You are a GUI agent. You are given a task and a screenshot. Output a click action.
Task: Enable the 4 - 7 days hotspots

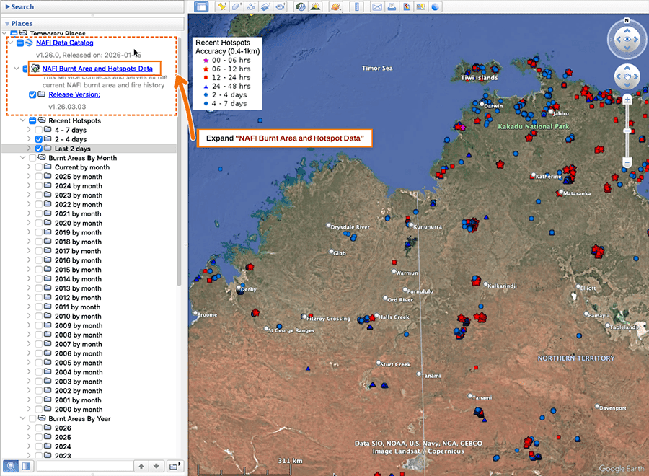tap(38, 130)
